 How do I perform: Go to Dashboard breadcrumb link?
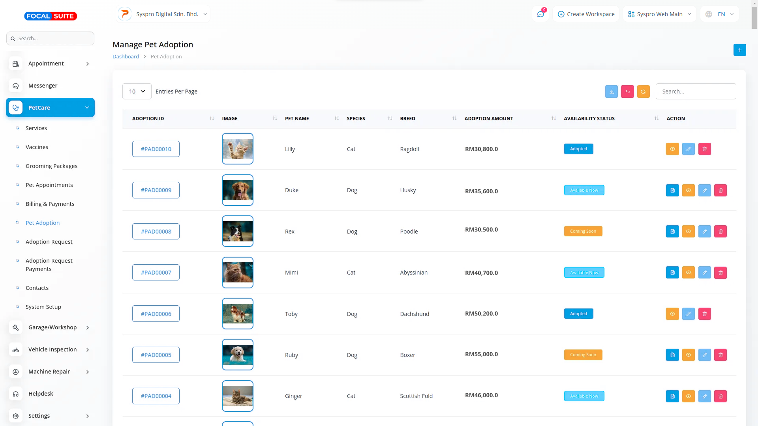(126, 57)
